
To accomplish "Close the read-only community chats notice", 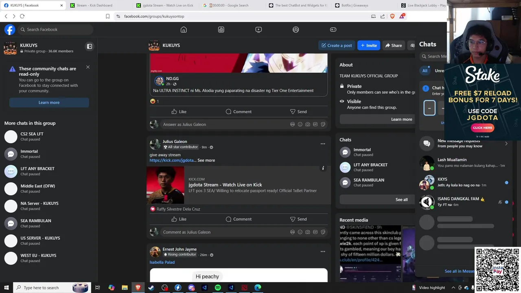I will (88, 67).
